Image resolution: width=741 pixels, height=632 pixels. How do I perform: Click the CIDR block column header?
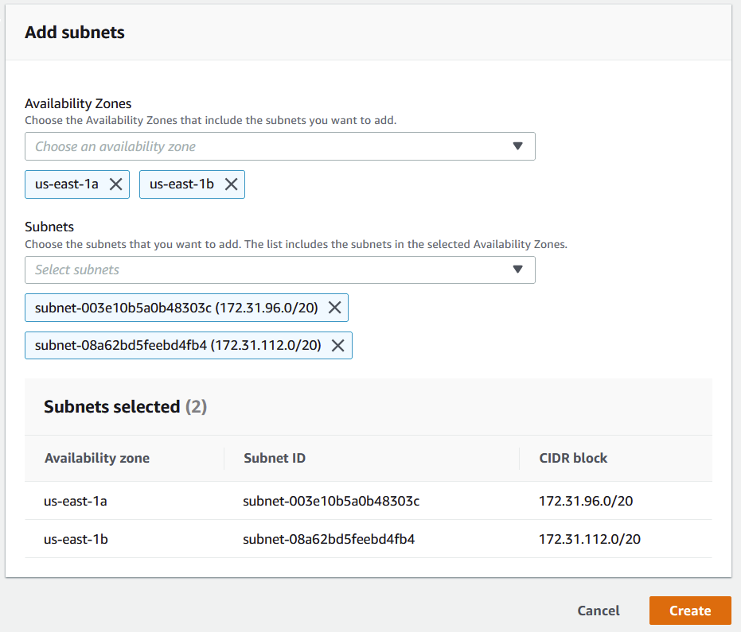point(573,458)
